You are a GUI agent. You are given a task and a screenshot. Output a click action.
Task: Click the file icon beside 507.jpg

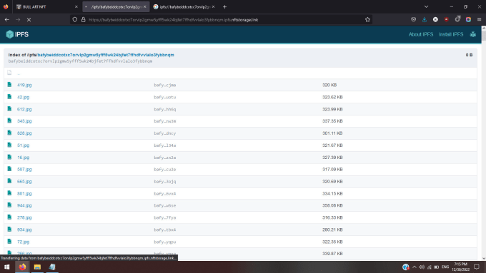coord(9,168)
